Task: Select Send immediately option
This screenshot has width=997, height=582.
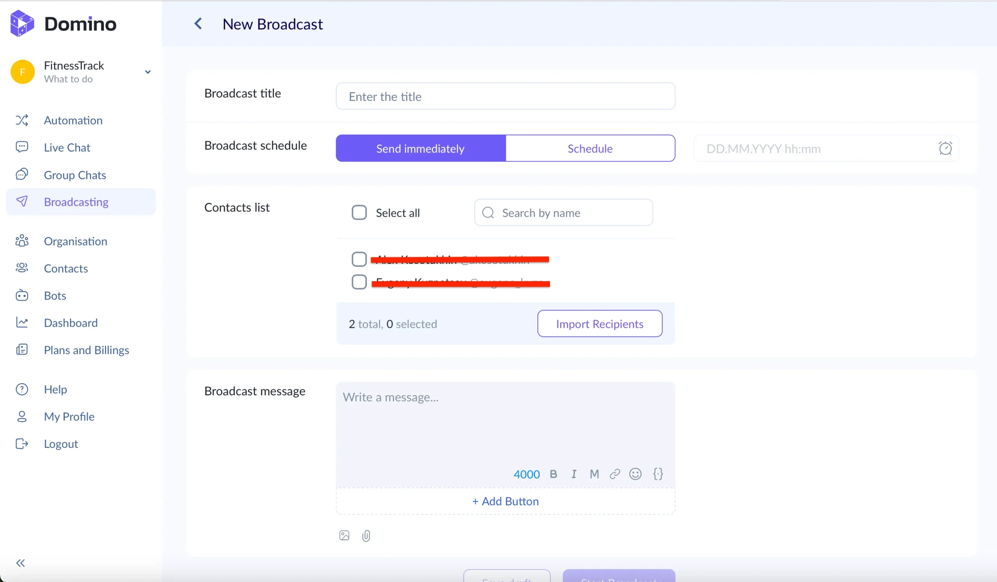Action: coord(420,148)
